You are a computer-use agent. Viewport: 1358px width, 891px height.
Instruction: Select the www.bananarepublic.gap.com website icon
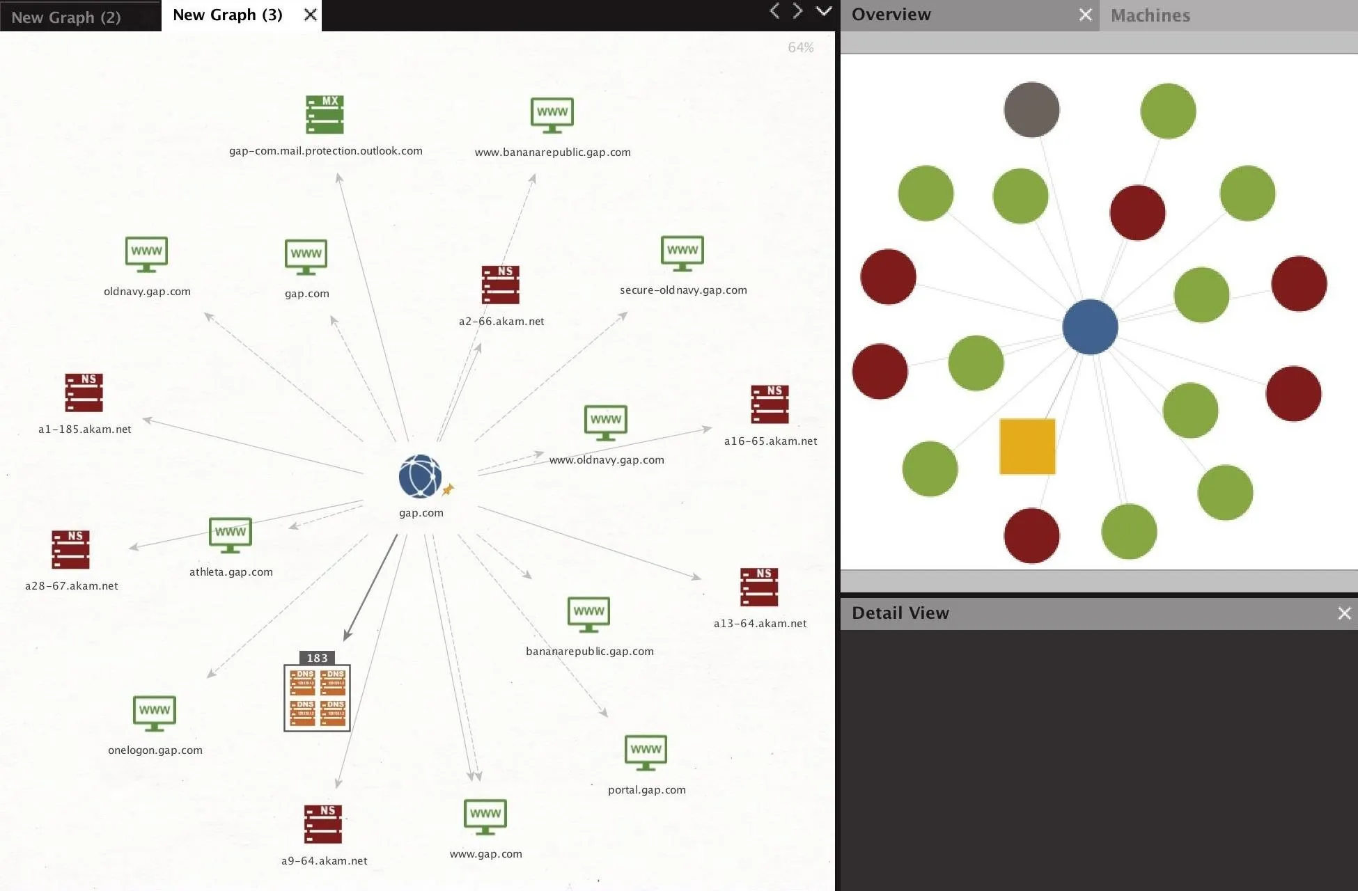(552, 116)
